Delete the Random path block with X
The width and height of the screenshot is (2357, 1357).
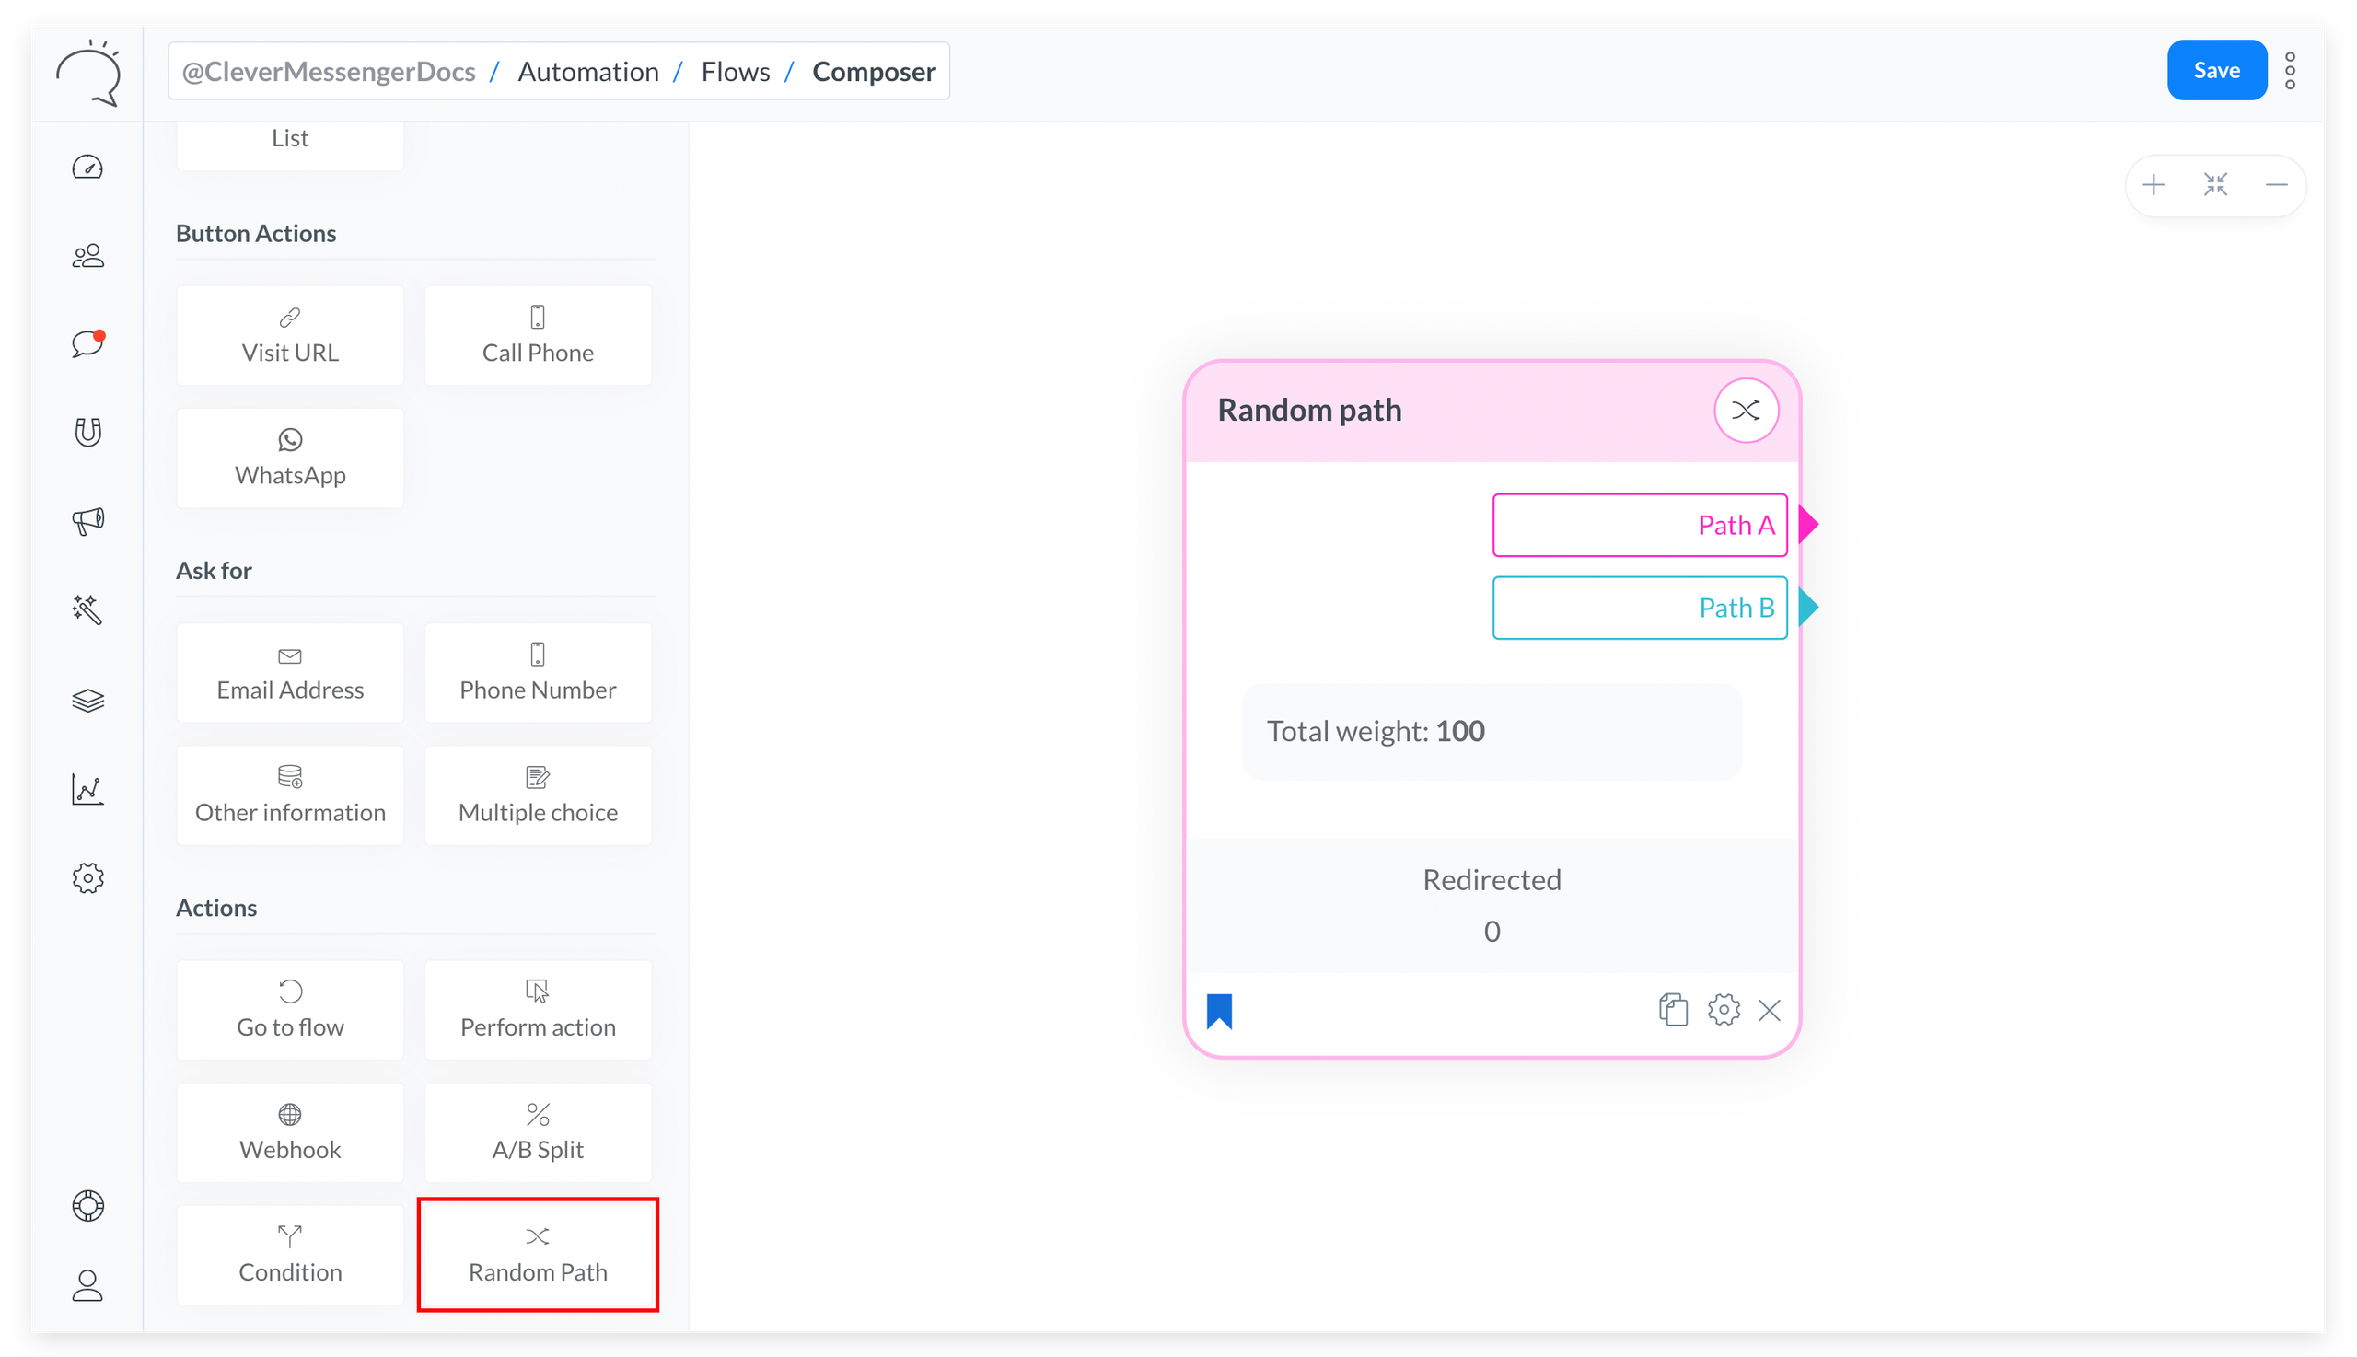[x=1769, y=1010]
